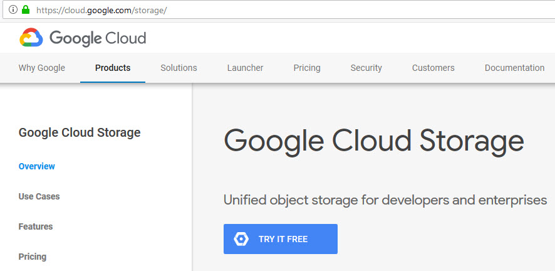This screenshot has height=271, width=555.
Task: Go to the Launcher page
Action: (x=246, y=68)
